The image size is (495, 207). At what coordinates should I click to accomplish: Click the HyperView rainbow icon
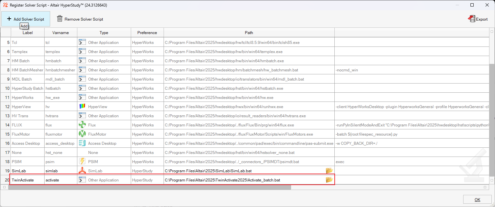pos(82,106)
